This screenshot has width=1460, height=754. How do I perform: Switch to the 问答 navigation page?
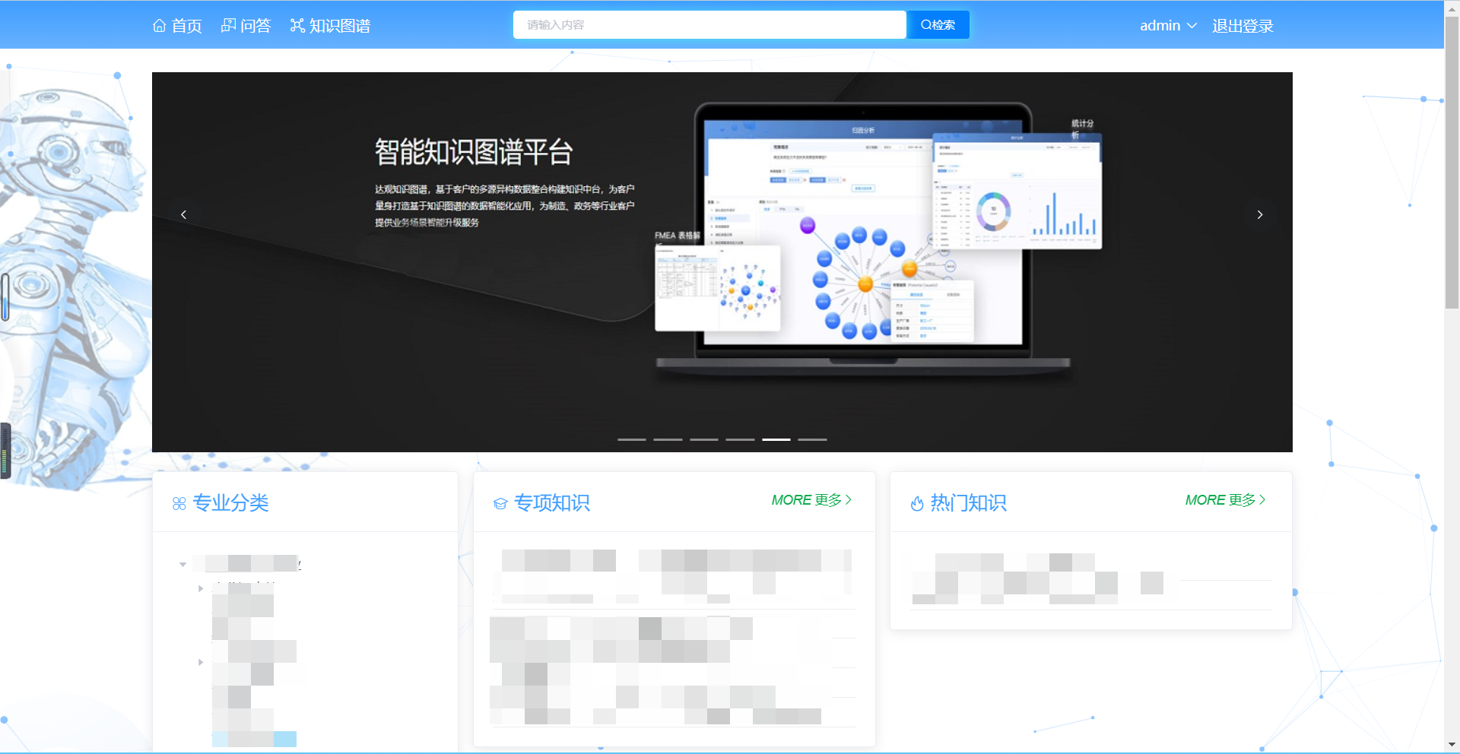tap(255, 26)
